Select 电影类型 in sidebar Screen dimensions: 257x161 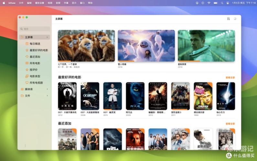35,76
